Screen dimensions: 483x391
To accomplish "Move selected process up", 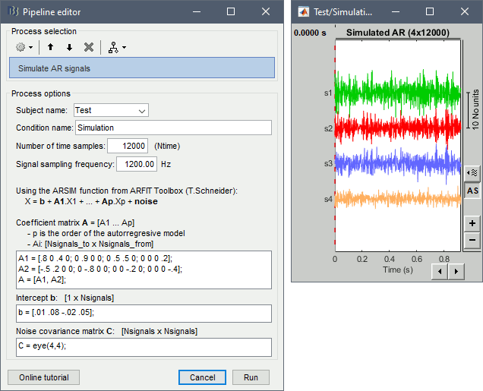I will tap(51, 47).
